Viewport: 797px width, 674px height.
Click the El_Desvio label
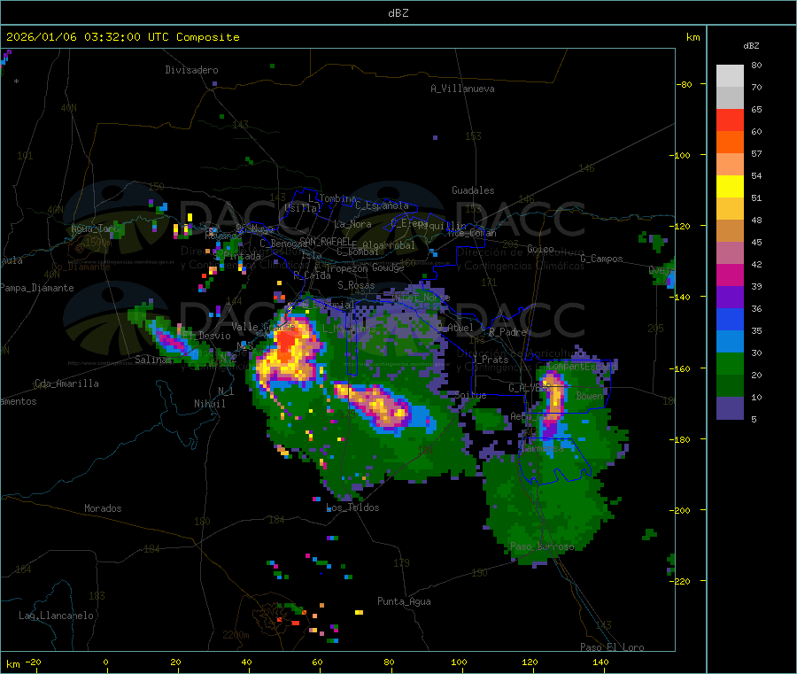(x=206, y=336)
